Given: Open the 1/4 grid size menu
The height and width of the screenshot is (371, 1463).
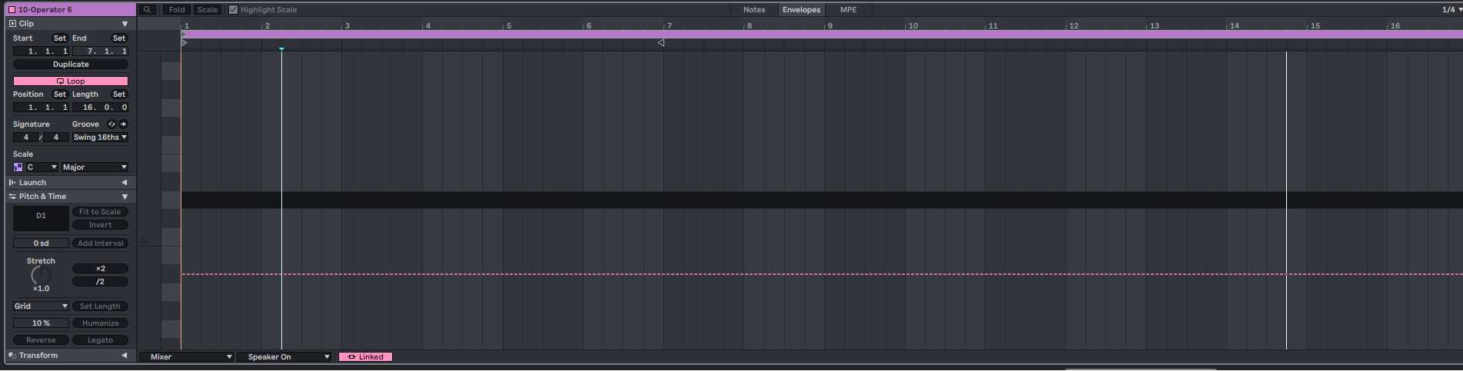Looking at the screenshot, I should [1451, 10].
